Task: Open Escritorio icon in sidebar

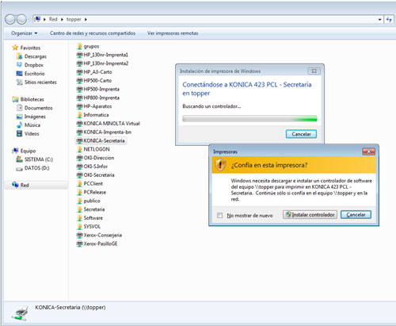Action: coord(19,74)
